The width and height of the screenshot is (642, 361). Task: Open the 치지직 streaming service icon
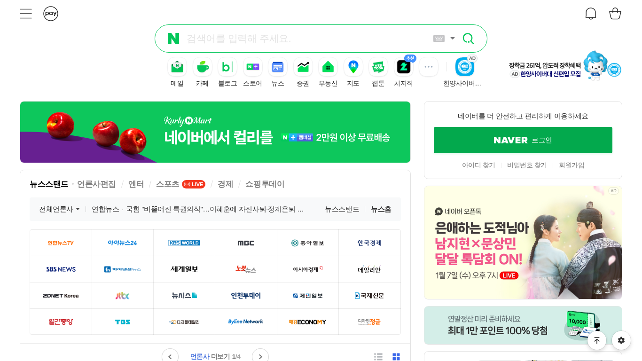coord(403,67)
